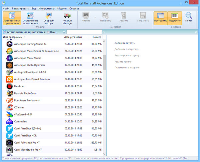Viewport: 200px width, 162px height.
Task: Select the CCleaner program icon
Action: 9,107
